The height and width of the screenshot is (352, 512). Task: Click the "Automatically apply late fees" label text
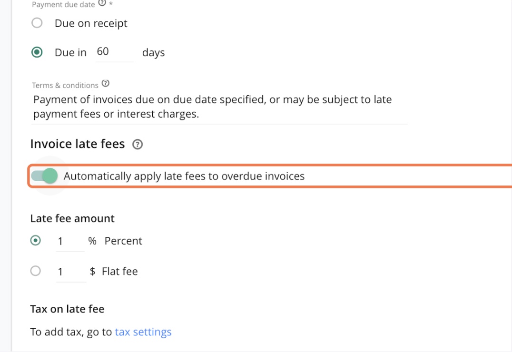click(184, 176)
